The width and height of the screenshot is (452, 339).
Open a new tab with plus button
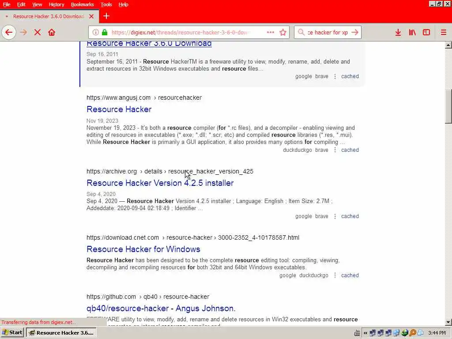(x=106, y=16)
